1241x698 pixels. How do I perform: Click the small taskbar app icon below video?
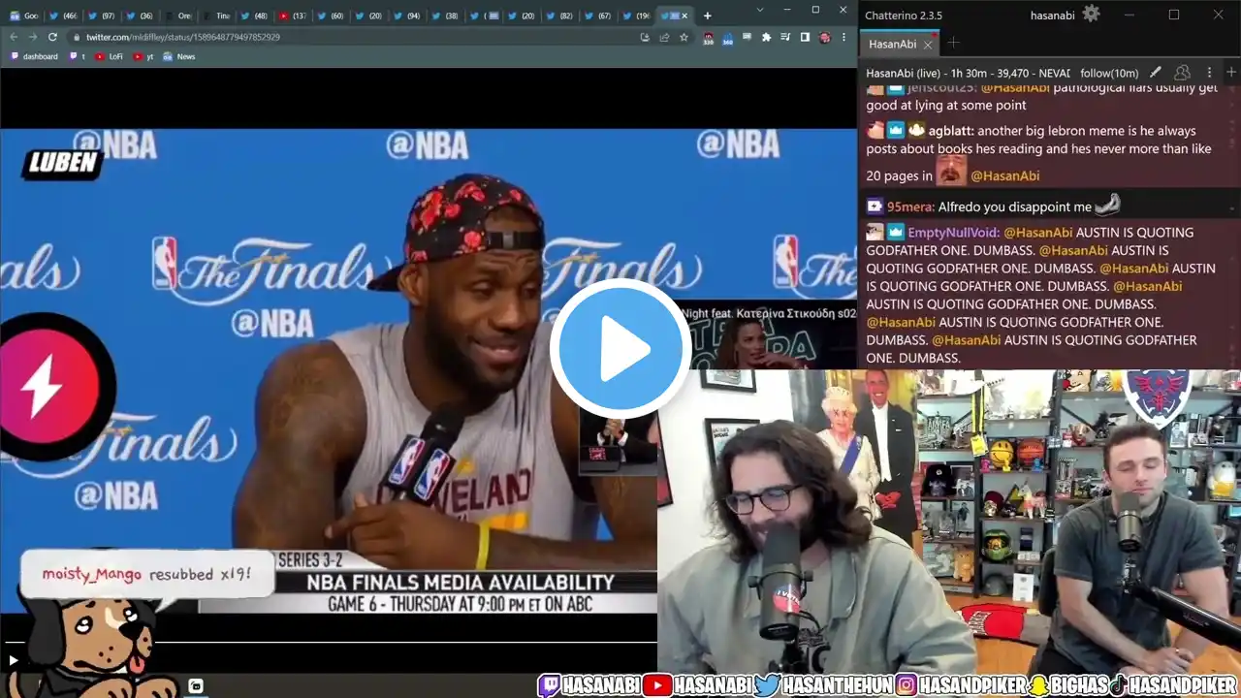pos(195,686)
